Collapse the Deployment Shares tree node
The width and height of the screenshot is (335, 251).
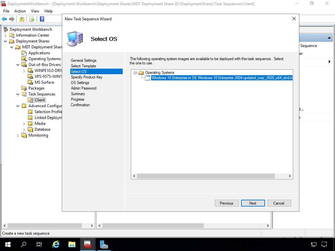click(x=6, y=41)
